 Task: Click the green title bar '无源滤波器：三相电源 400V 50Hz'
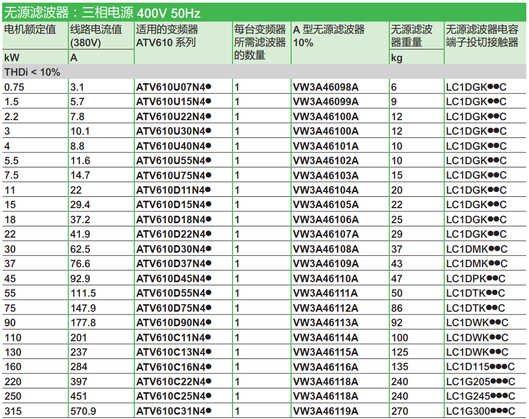(x=102, y=12)
